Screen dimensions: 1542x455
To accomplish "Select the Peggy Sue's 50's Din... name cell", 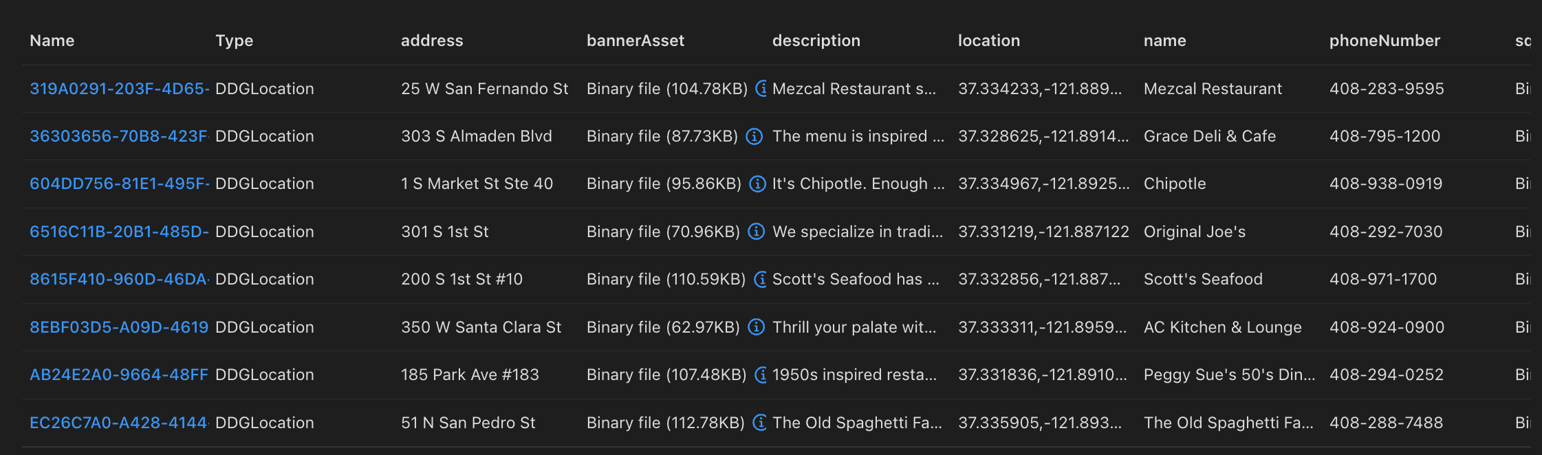I will tap(1230, 375).
